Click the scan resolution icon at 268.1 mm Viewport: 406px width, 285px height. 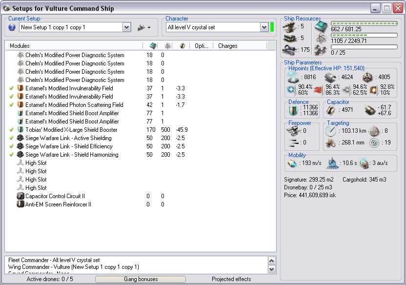(331, 142)
